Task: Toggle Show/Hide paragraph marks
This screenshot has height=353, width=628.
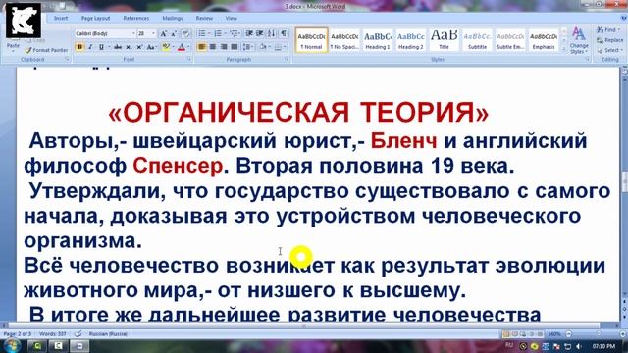Action: (x=284, y=33)
